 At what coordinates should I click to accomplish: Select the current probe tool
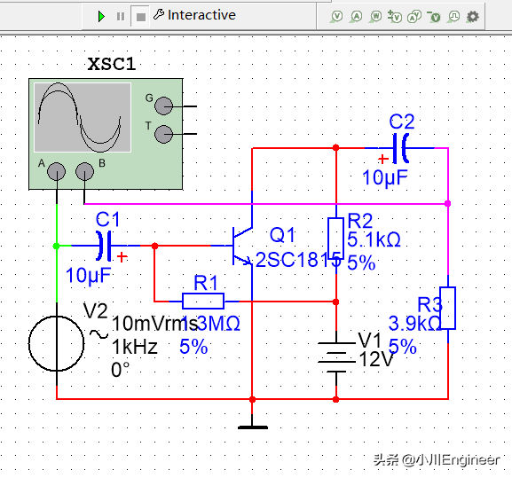pos(356,16)
